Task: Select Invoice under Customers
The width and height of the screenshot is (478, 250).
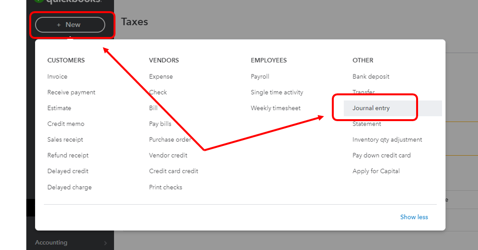Action: [x=57, y=77]
